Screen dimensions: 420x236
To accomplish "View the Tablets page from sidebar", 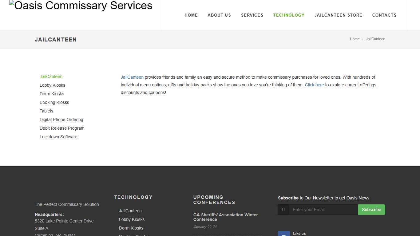I will click(46, 111).
